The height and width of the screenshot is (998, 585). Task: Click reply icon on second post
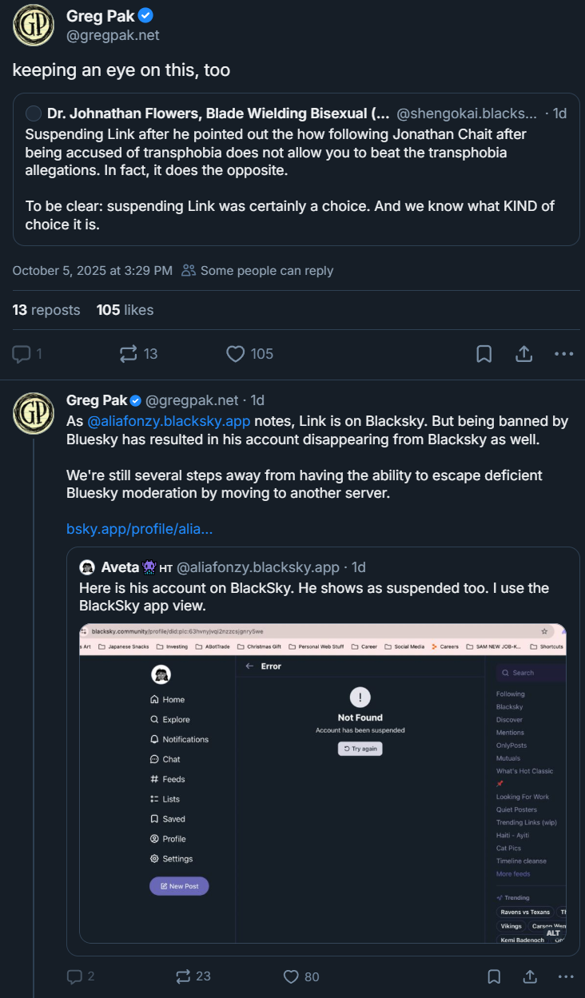75,976
